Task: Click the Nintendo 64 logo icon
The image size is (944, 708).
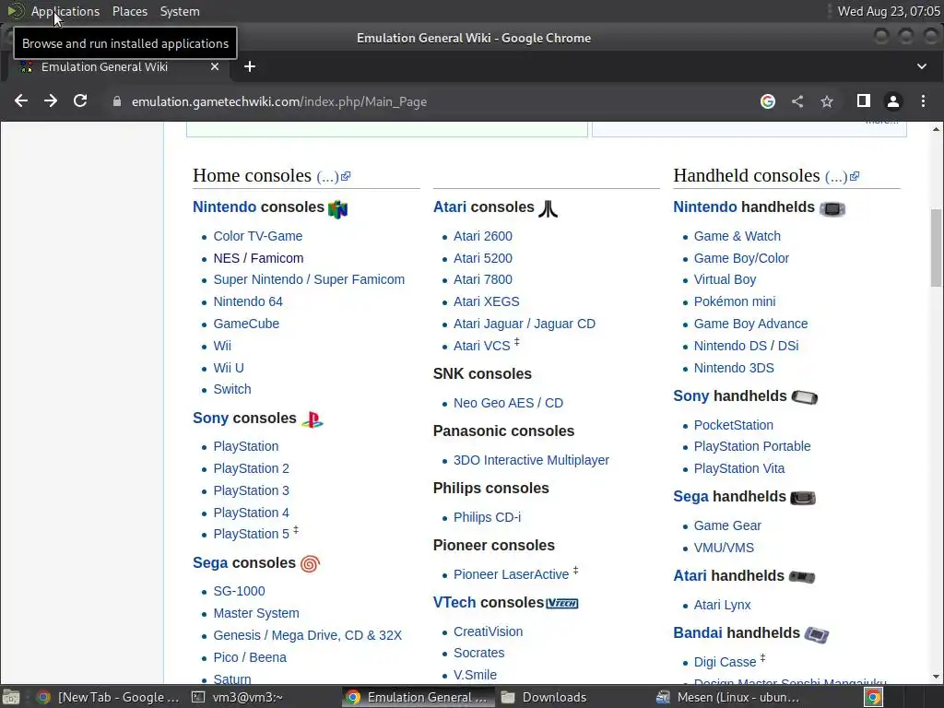Action: (x=337, y=209)
